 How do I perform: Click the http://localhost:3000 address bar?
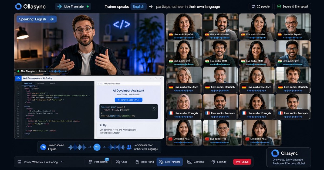click(x=129, y=84)
